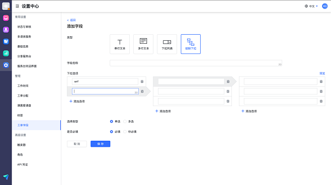Open the pink inbox icon in the left rail
The image size is (331, 185).
tap(6, 18)
